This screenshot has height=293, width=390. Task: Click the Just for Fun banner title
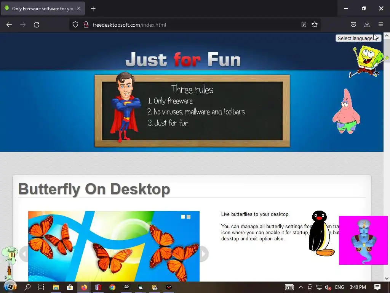tap(183, 60)
